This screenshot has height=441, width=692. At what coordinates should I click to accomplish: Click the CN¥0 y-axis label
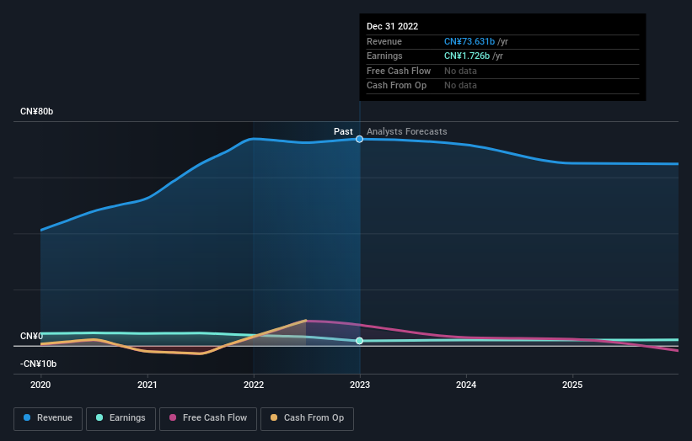coord(31,336)
